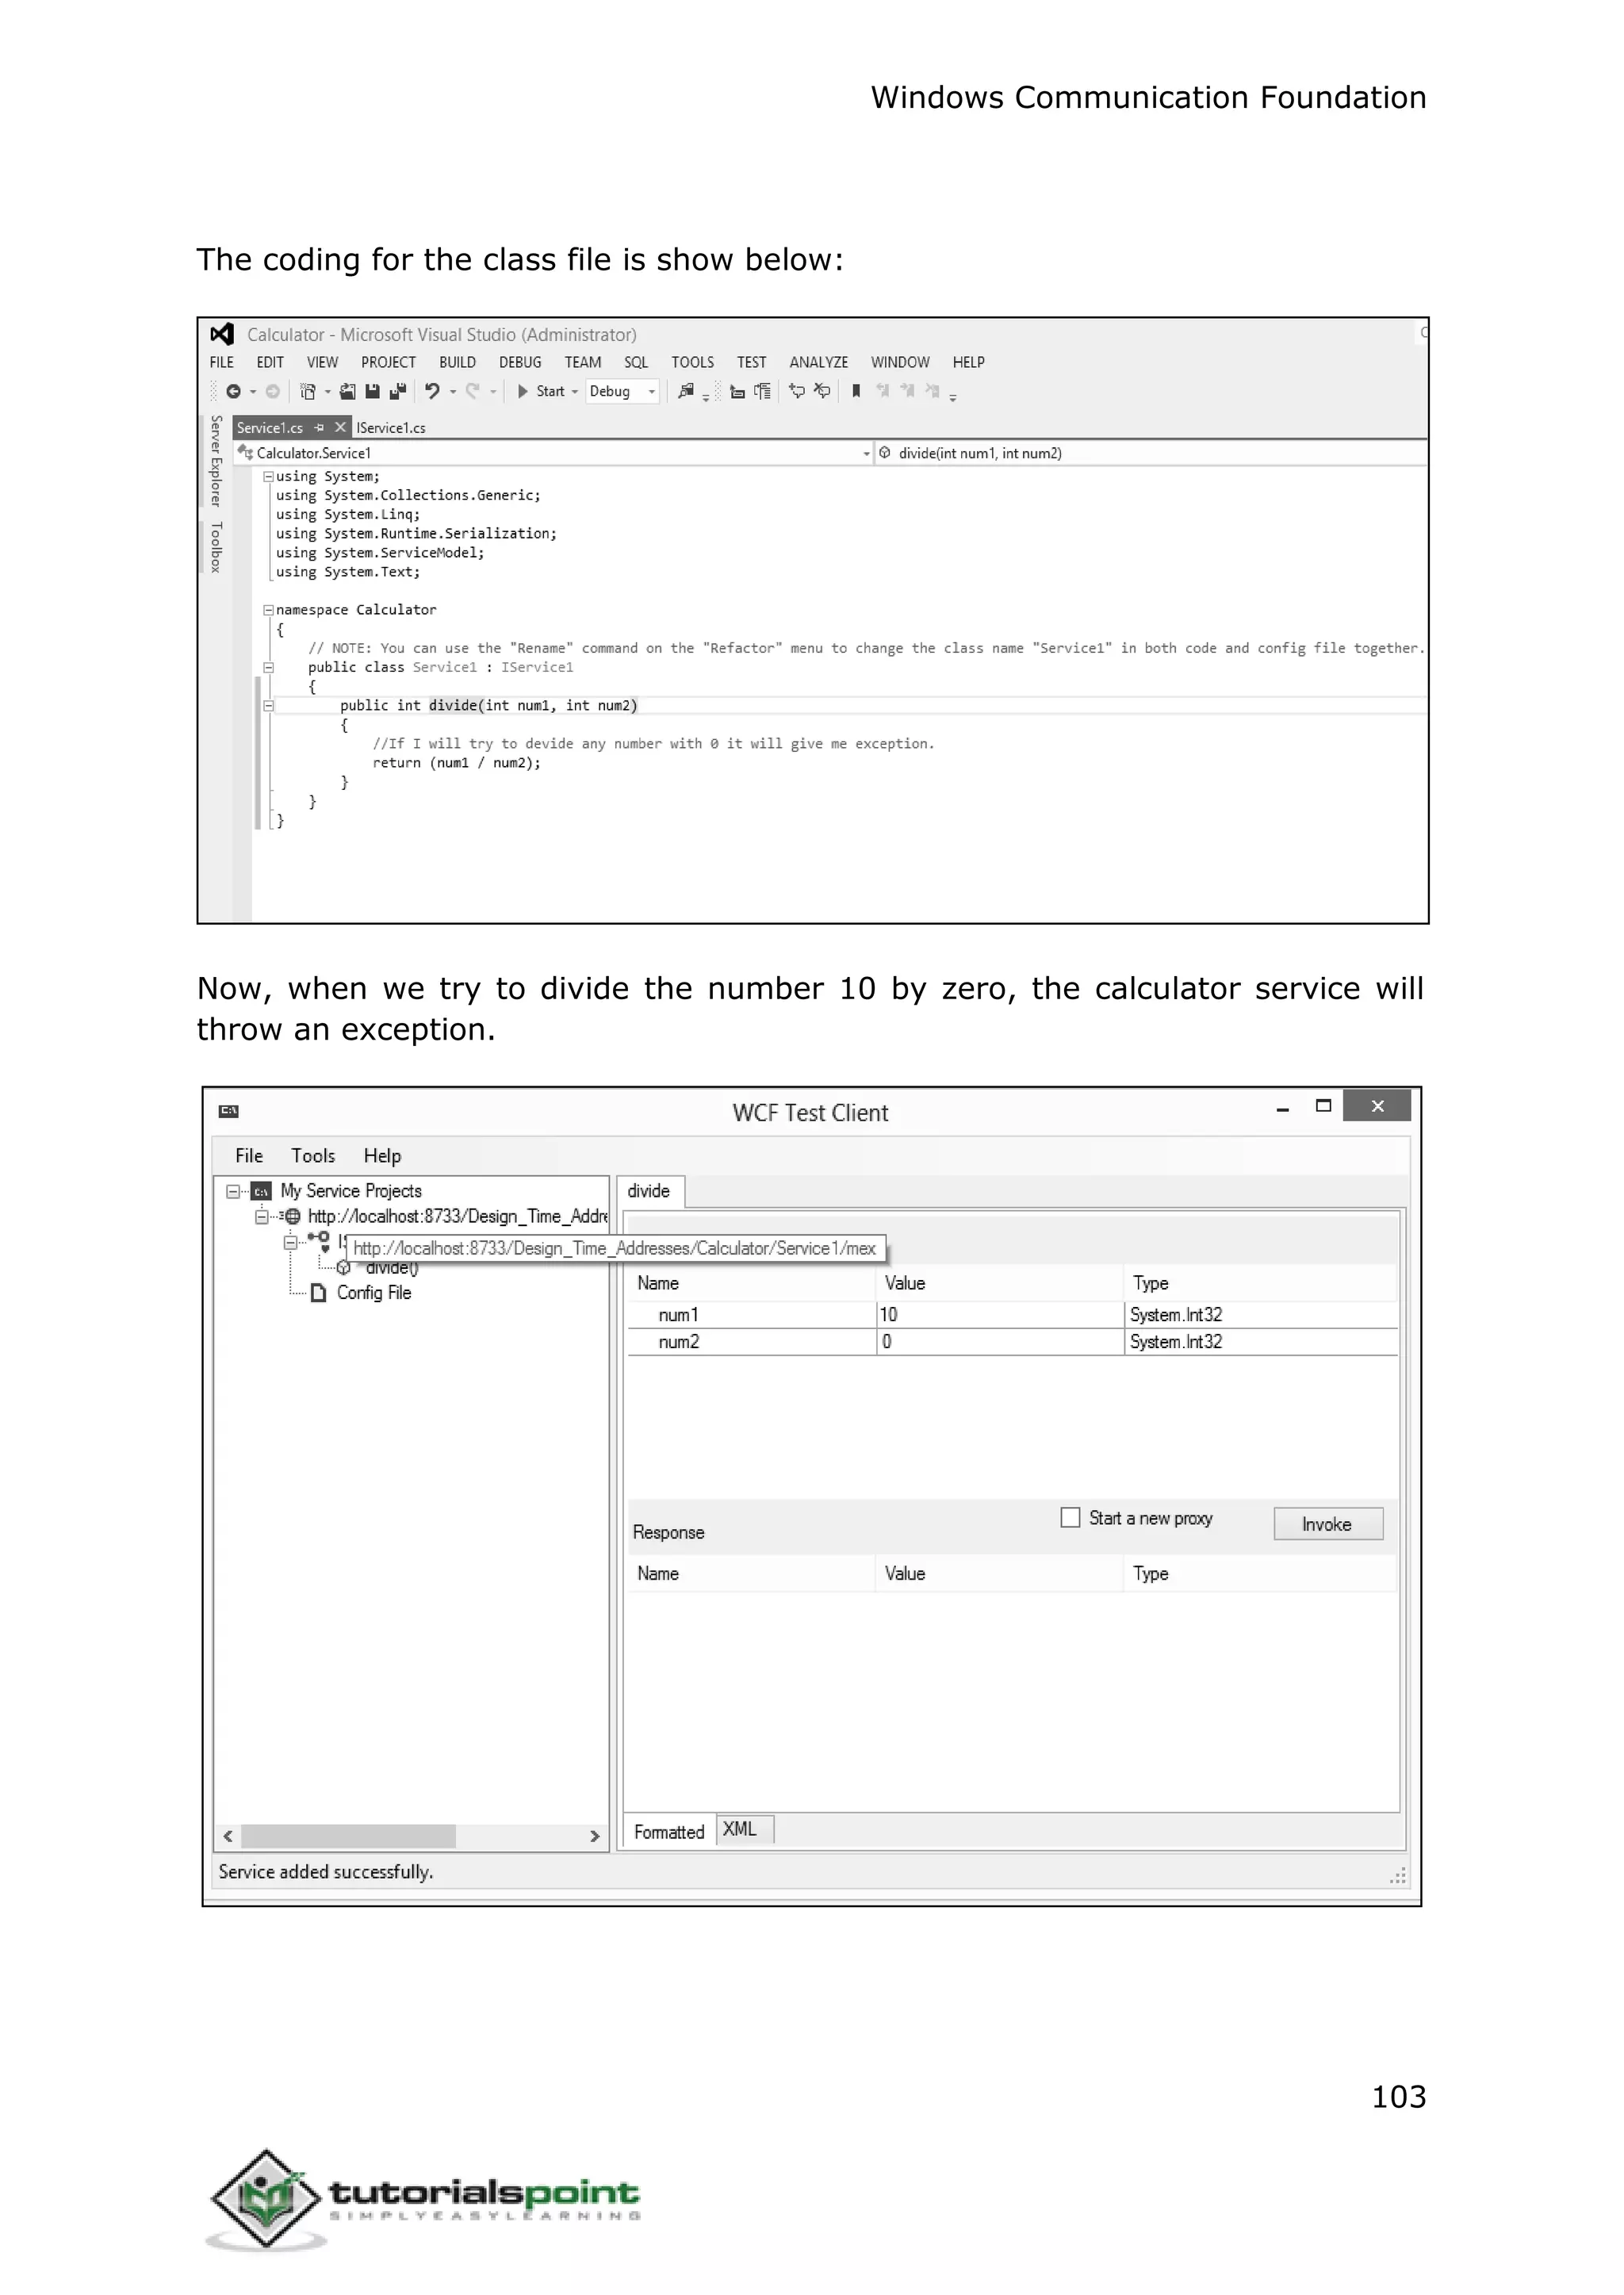This screenshot has width=1624, height=2295.
Task: Click the left arrow of tree scrollbar
Action: tap(228, 1836)
